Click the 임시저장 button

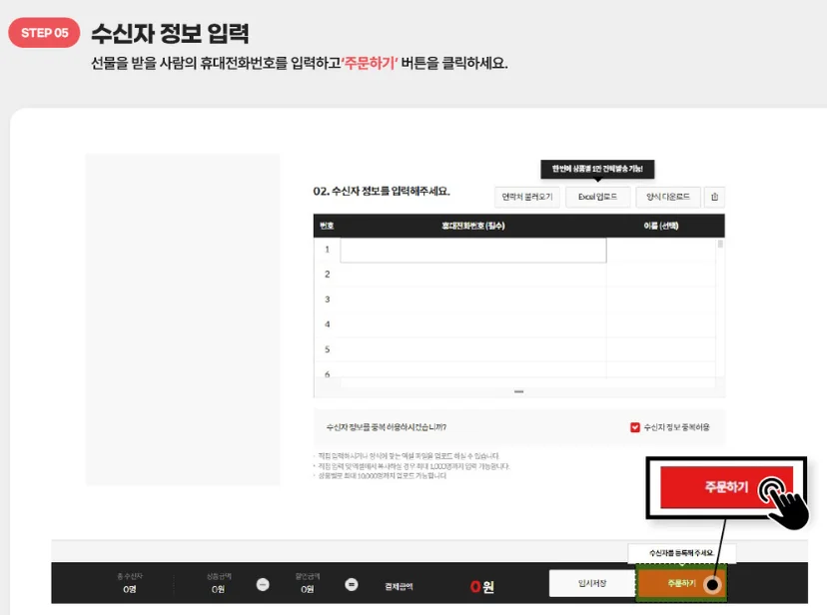tap(591, 583)
